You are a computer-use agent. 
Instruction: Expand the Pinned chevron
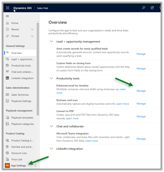click(x=32, y=36)
